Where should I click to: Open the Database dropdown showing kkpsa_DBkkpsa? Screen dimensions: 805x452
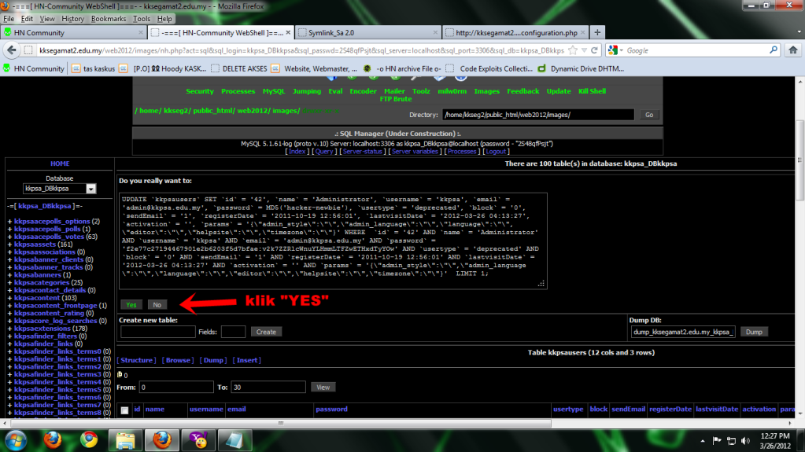pos(91,189)
